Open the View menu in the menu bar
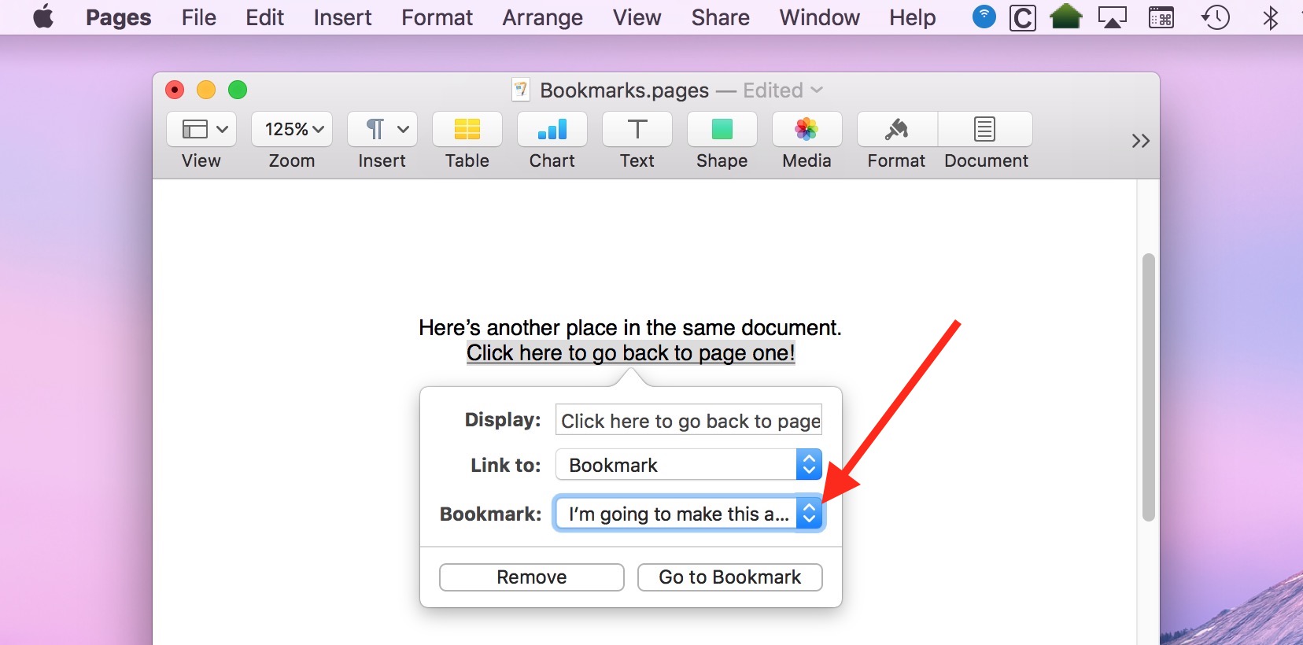The width and height of the screenshot is (1303, 645). tap(637, 17)
